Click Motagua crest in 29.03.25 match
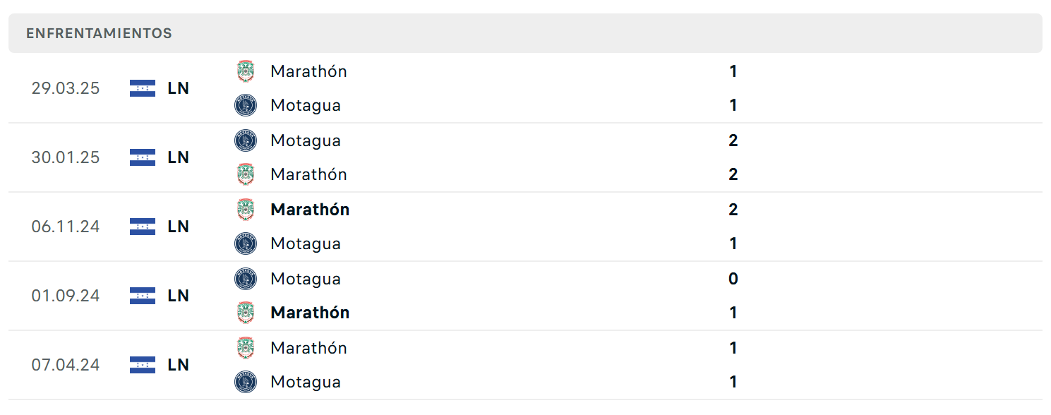Viewport: 1051px width, 415px height. (x=246, y=105)
